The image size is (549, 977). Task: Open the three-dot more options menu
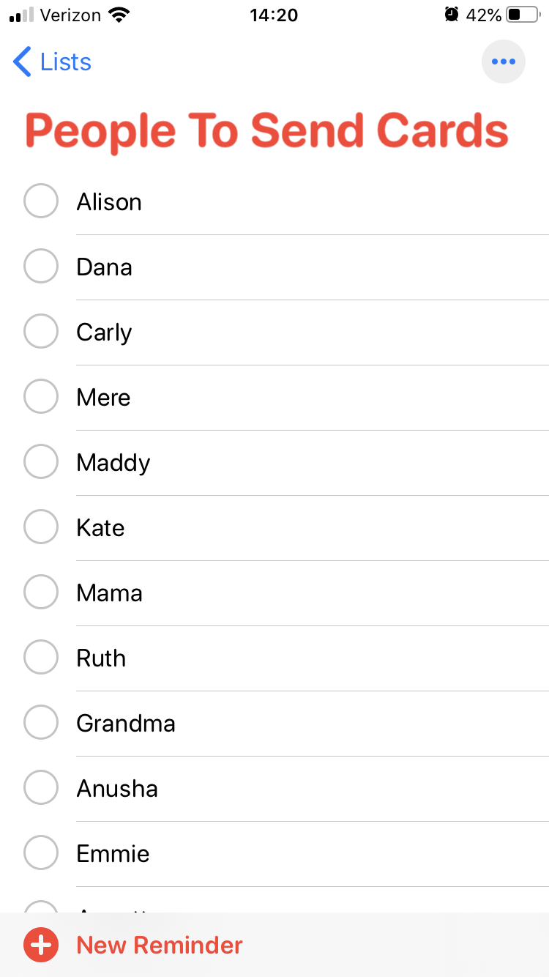tap(504, 62)
